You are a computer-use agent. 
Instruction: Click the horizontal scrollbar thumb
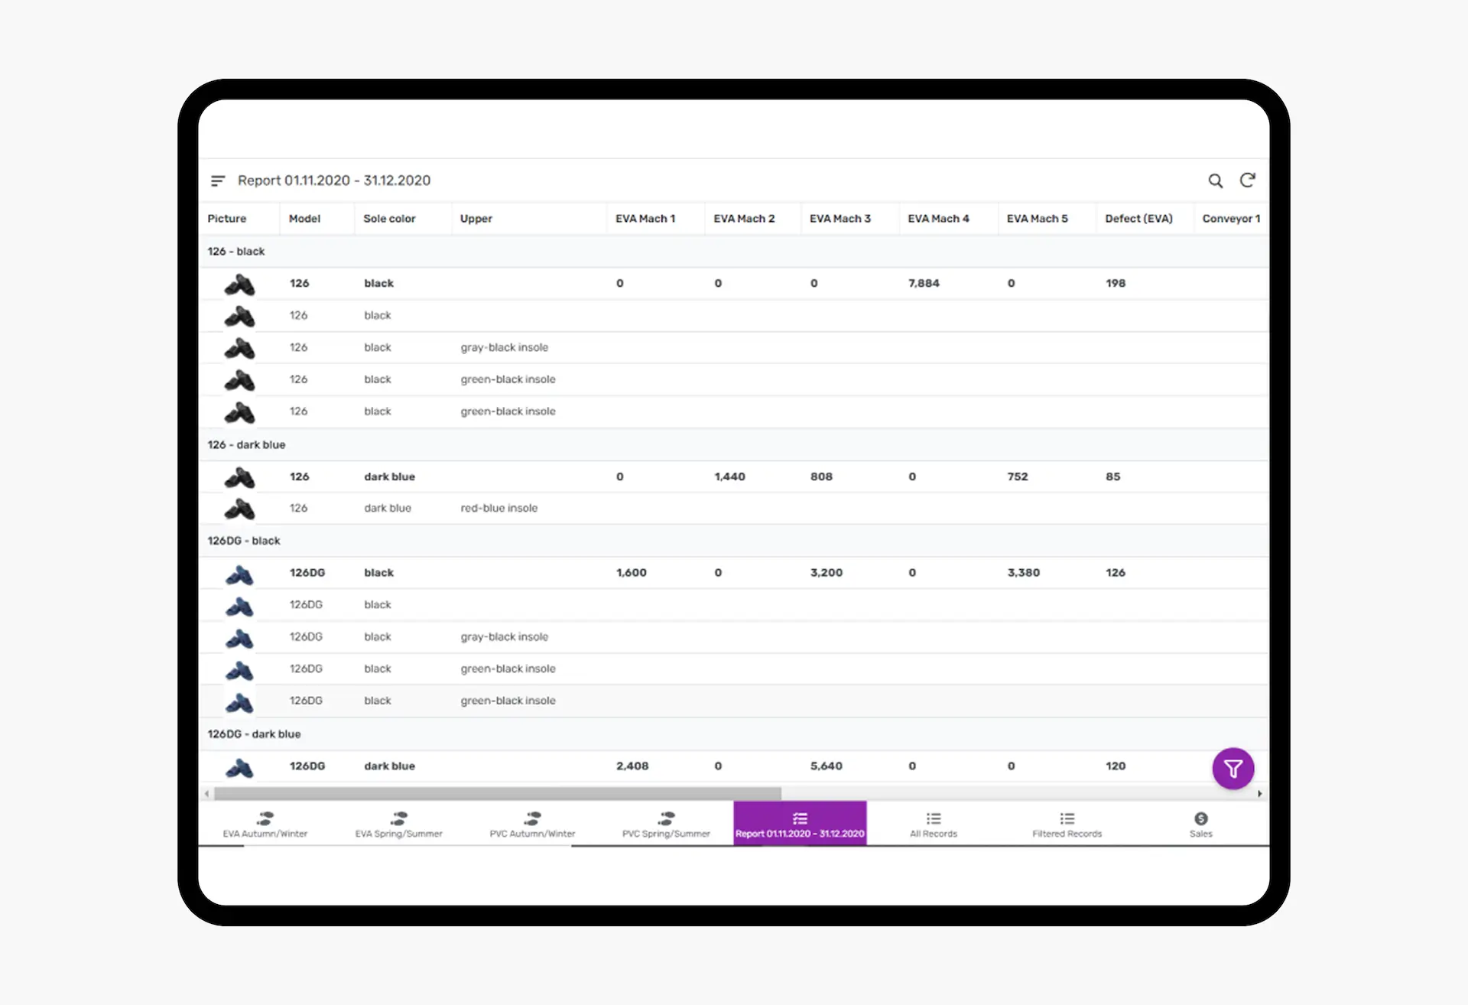click(497, 794)
